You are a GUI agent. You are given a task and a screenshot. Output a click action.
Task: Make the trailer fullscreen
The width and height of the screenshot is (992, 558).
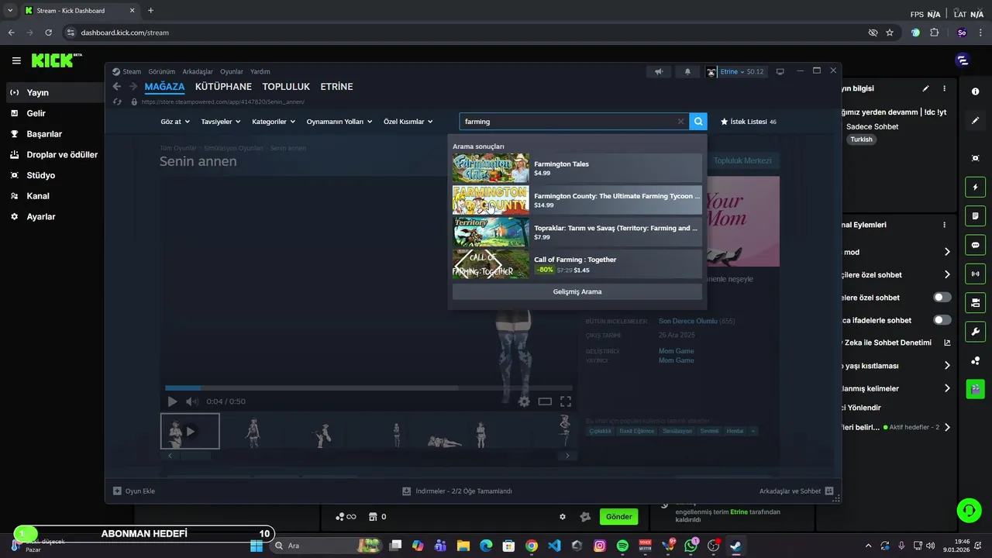[x=566, y=401]
